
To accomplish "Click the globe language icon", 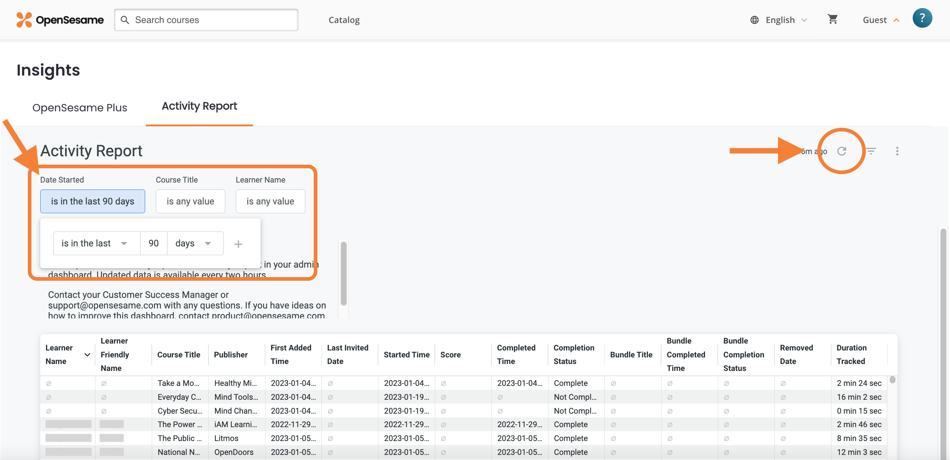I will tap(754, 20).
